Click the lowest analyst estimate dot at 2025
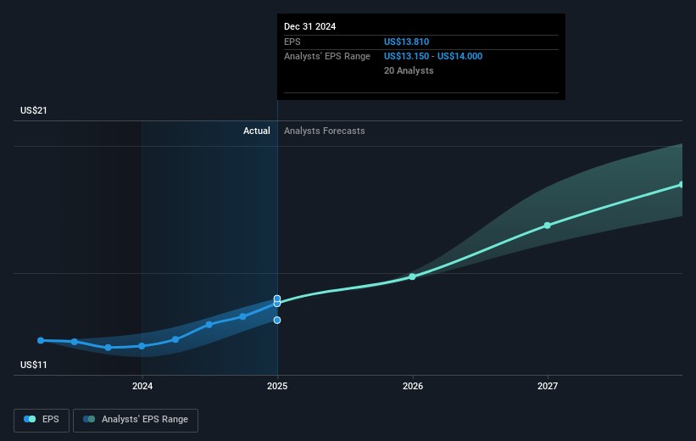The height and width of the screenshot is (441, 696). 277,320
